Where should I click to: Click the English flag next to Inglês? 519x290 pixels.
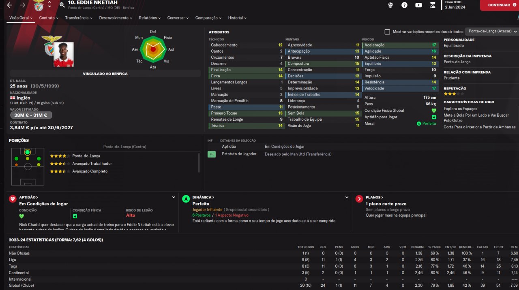tap(12, 98)
